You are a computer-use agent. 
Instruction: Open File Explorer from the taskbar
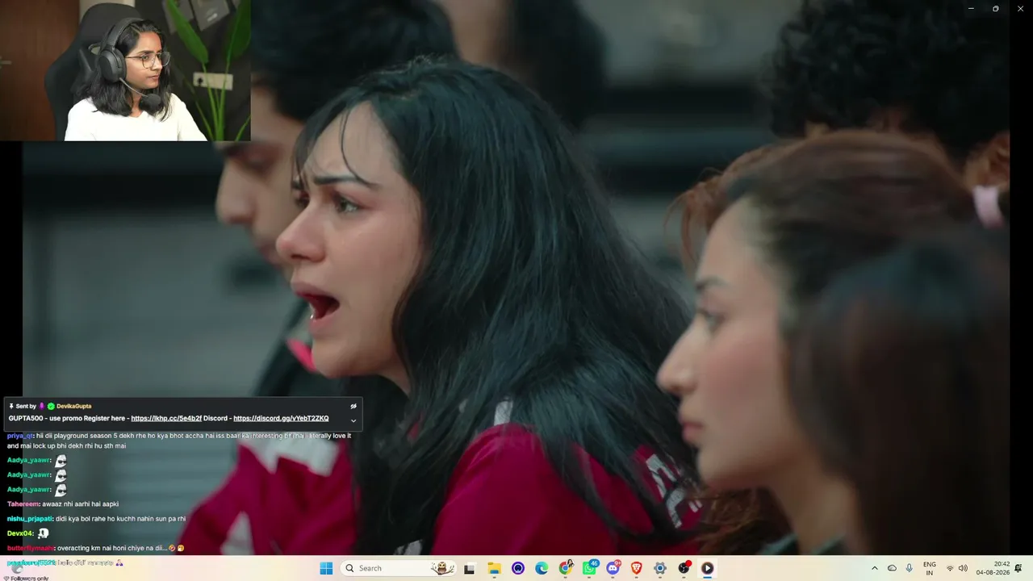(x=494, y=568)
